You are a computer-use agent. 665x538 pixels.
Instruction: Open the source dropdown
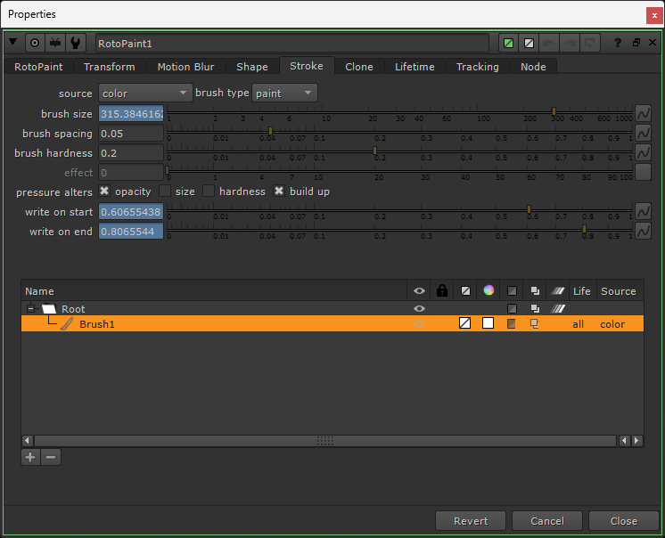[x=145, y=94]
